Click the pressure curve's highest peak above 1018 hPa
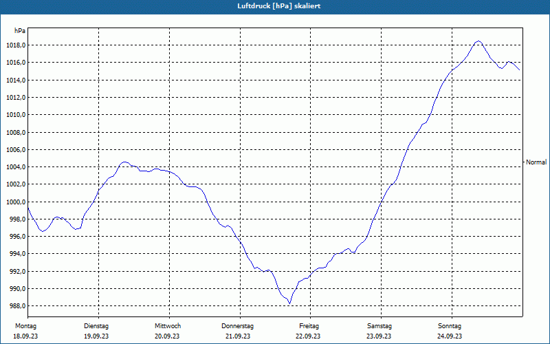 pos(478,41)
